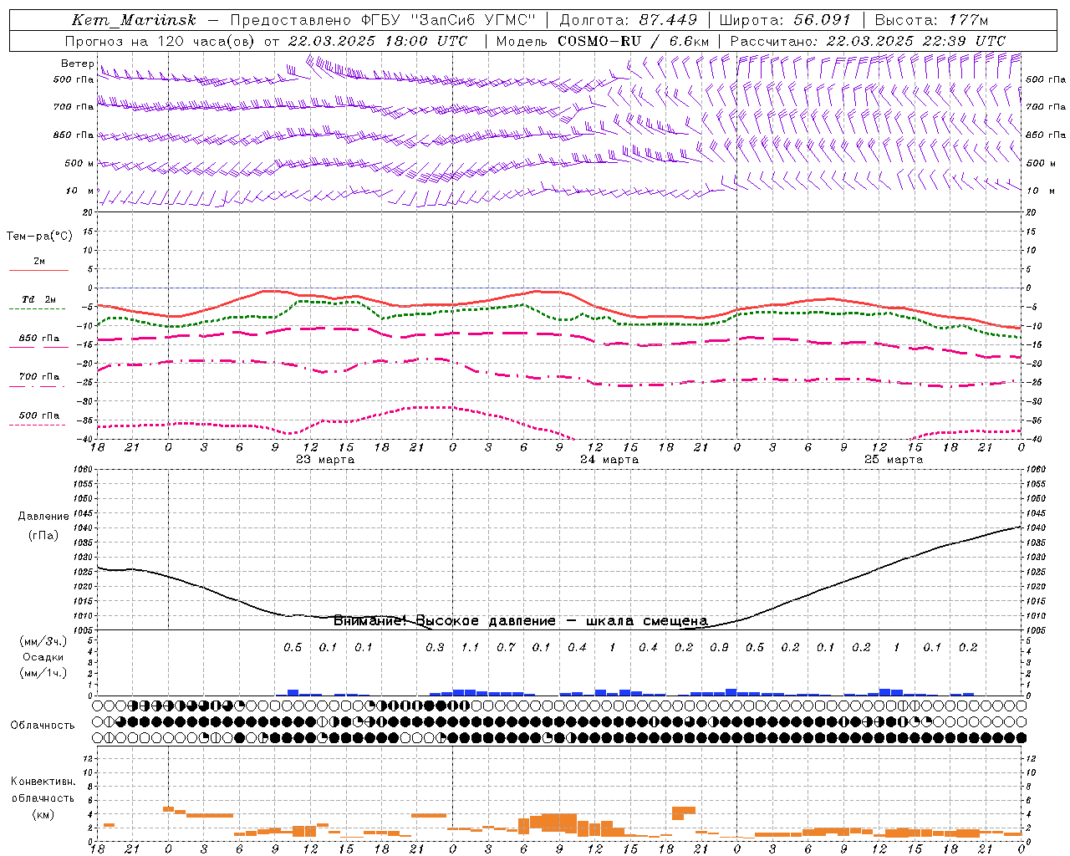The width and height of the screenshot is (1070, 856).
Task: Select the forecast start 22.03.2025 18:00 UTC
Action: tap(378, 41)
